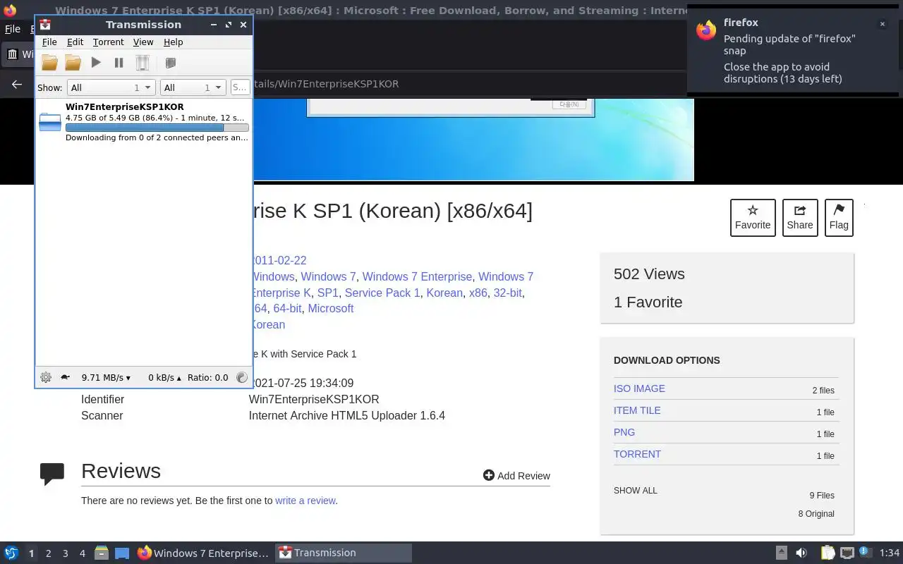Select the Win7EnterpriseKSP1KOR torrent row
903x564 pixels.
[143, 122]
